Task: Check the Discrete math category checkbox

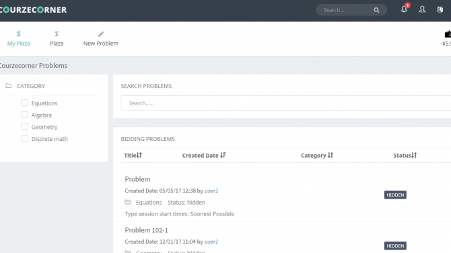Action: (x=25, y=138)
